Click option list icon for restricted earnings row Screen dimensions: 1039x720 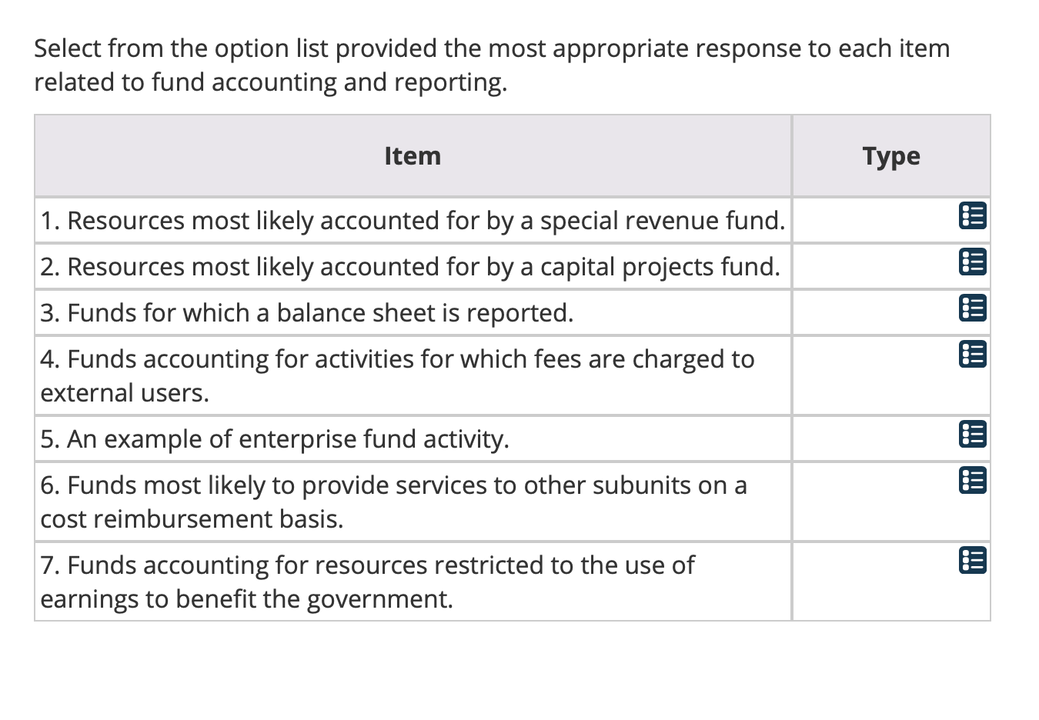pyautogui.click(x=973, y=561)
